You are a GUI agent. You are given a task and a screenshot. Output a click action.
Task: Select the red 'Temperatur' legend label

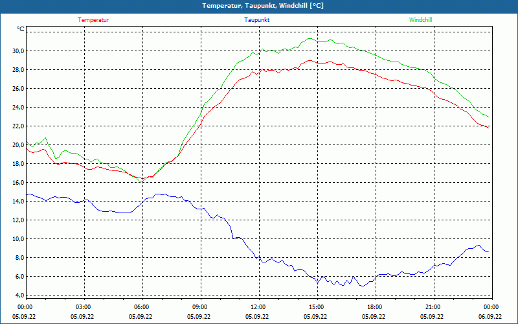click(93, 20)
